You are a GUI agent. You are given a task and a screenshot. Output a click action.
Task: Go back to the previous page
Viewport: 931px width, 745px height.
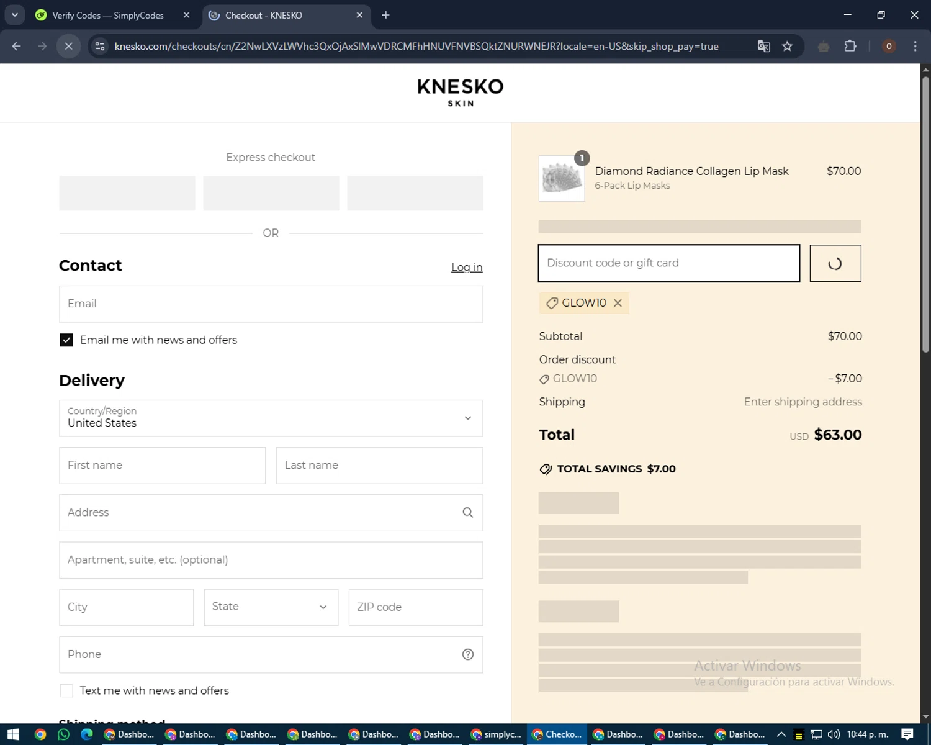click(x=17, y=46)
